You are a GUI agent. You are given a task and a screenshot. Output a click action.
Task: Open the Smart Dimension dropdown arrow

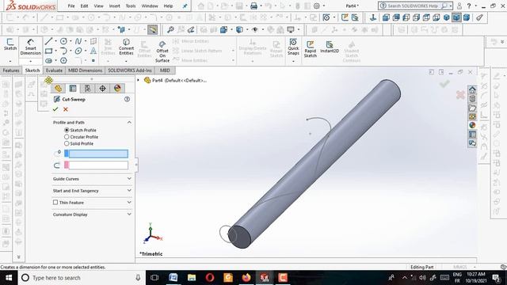[x=30, y=61]
